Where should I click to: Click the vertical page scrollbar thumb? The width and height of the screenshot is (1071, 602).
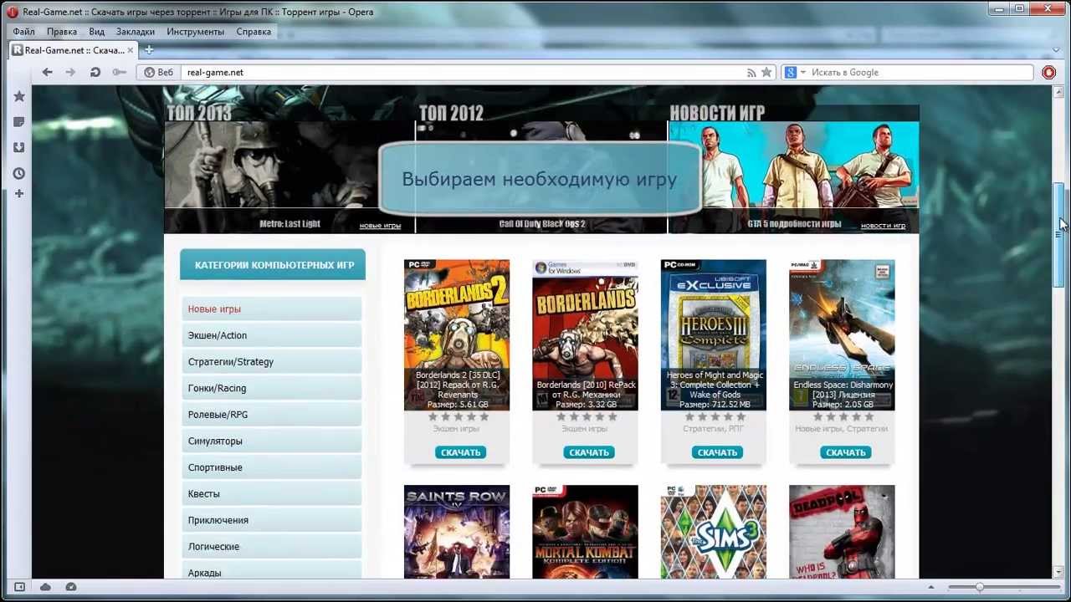tap(1058, 234)
